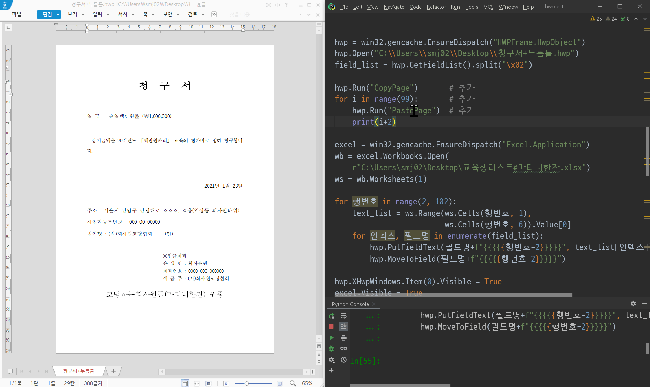650x387 pixels.
Task: Select the 청구서+누름틀 document tab
Action: pyautogui.click(x=79, y=371)
